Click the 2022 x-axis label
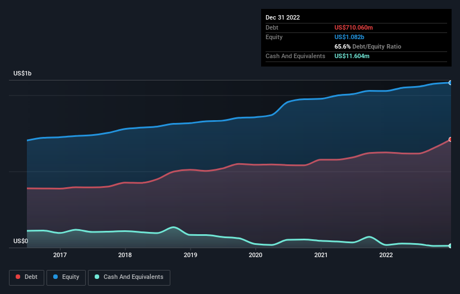The width and height of the screenshot is (460, 294). tap(386, 255)
